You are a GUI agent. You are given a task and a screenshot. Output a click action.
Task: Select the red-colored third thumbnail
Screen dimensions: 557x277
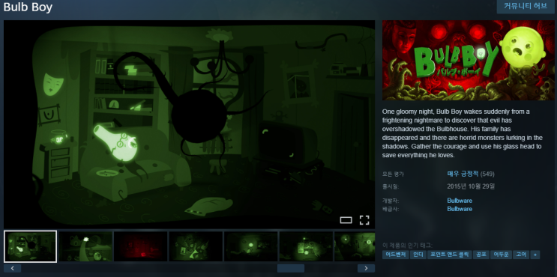[141, 246]
